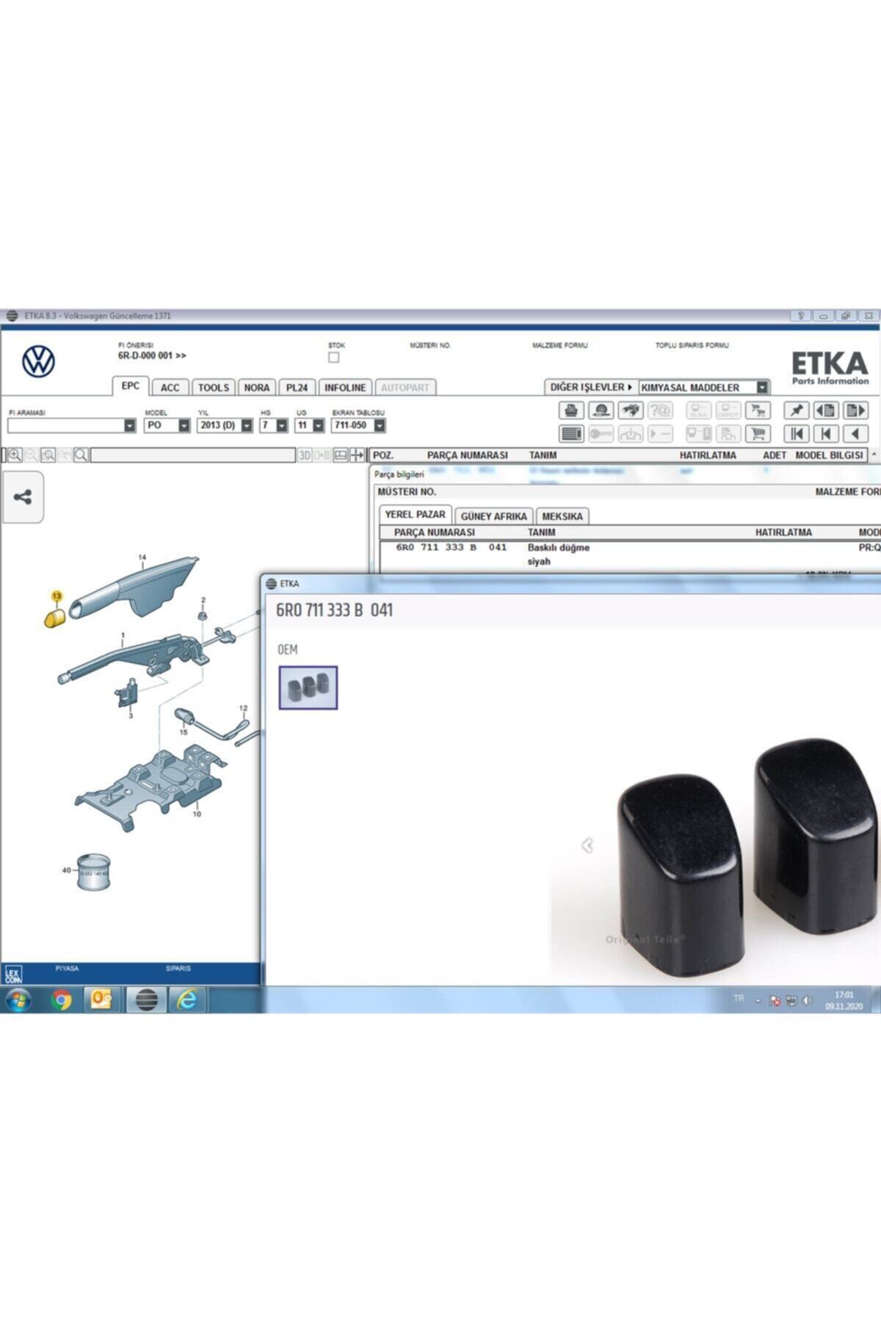Screen dimensions: 881x1322
Task: Open the shopping cart icon
Action: [758, 434]
